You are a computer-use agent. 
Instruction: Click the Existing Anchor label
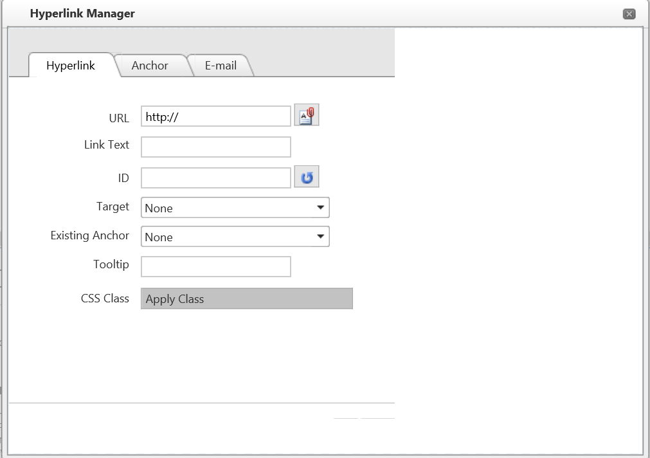[x=90, y=235]
